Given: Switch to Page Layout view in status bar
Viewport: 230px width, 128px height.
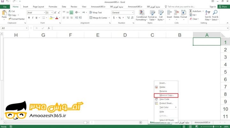Looking at the screenshot, I should (x=190, y=126).
